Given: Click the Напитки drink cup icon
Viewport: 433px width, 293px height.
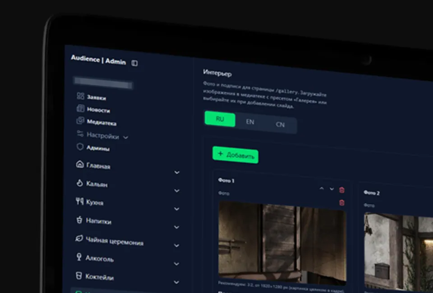Looking at the screenshot, I should click(79, 220).
